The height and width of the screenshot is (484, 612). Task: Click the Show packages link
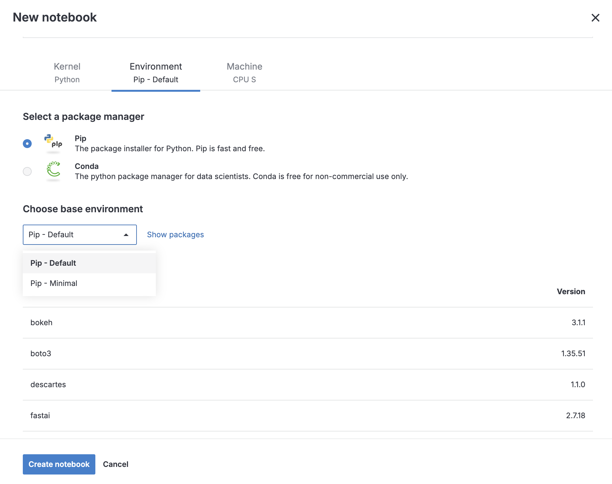[175, 234]
